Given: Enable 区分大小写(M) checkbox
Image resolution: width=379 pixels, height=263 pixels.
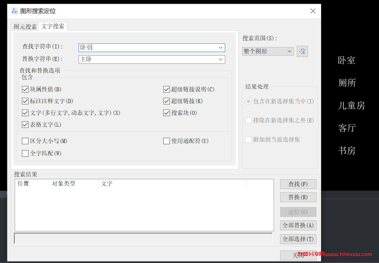Looking at the screenshot, I should click(x=25, y=141).
